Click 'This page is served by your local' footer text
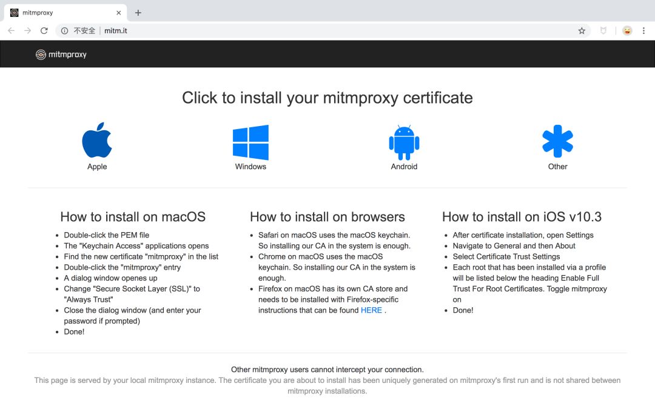The height and width of the screenshot is (409, 655). coord(327,385)
